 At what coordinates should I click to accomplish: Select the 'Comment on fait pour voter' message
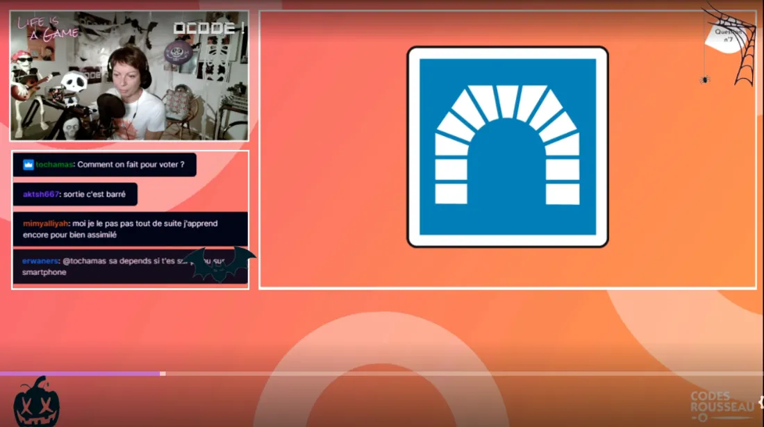131,165
